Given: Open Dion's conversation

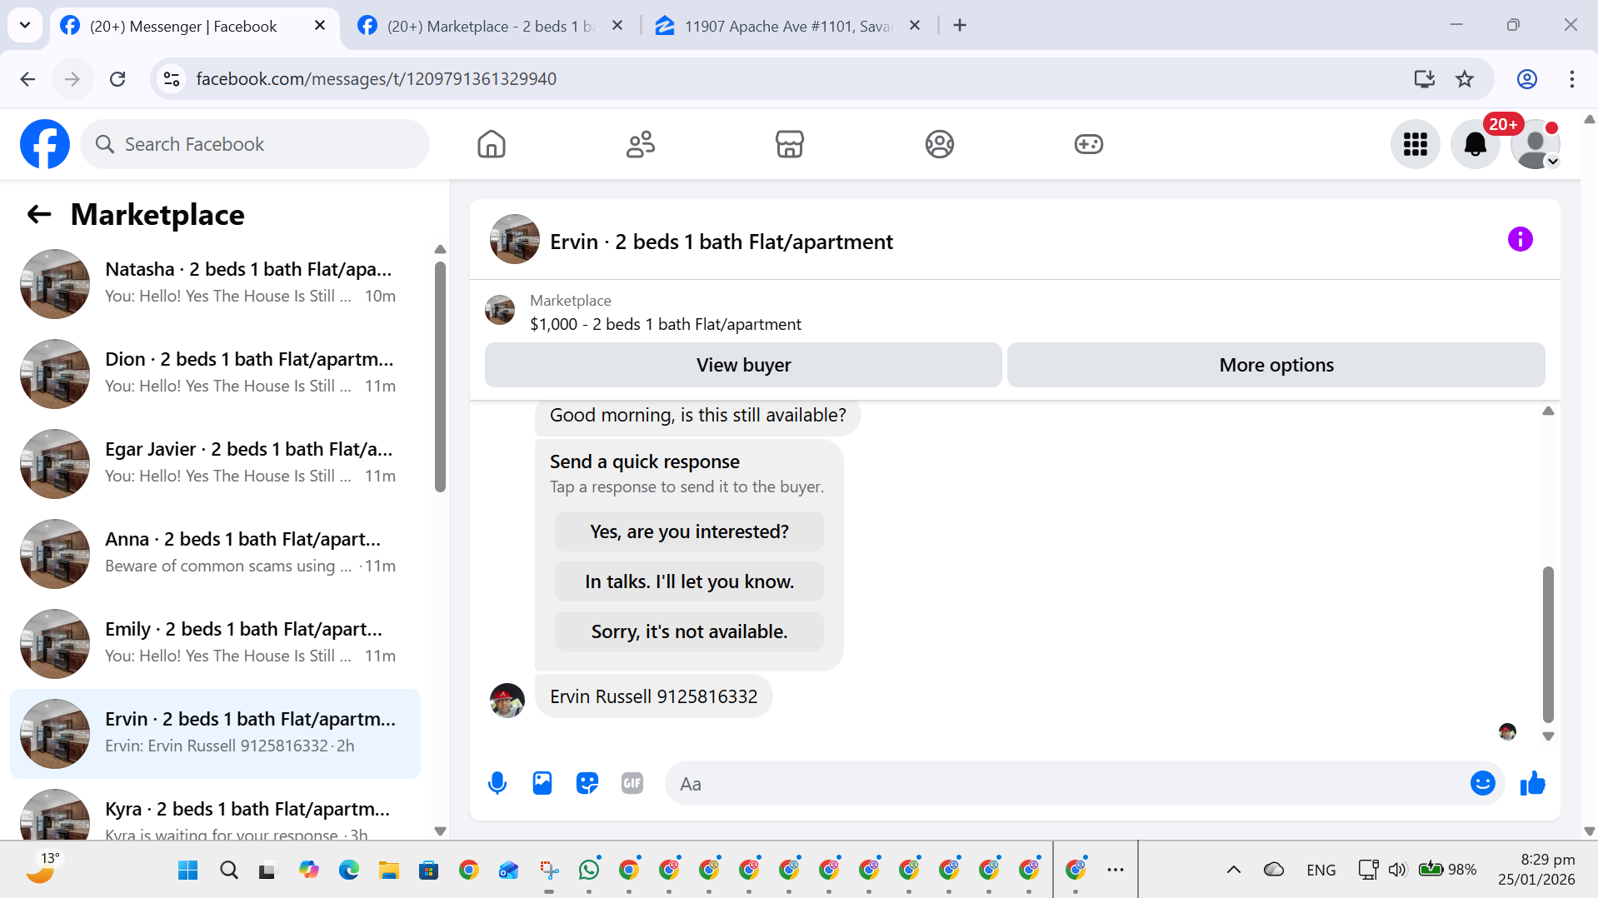Looking at the screenshot, I should tap(215, 373).
